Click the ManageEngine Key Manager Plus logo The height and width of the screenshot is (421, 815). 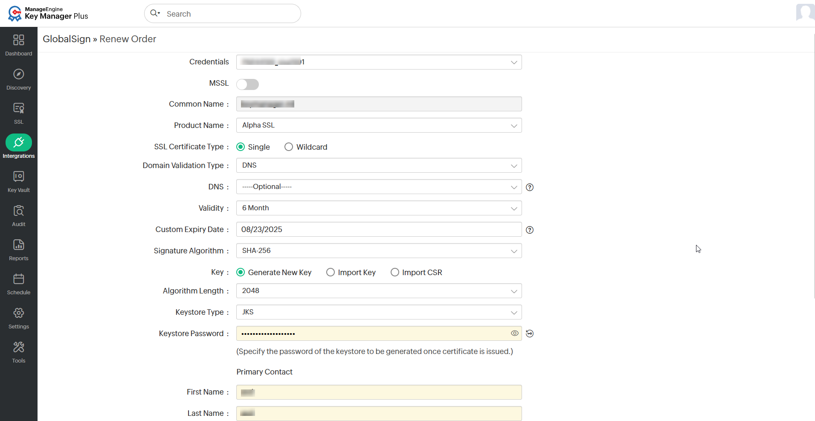[48, 13]
